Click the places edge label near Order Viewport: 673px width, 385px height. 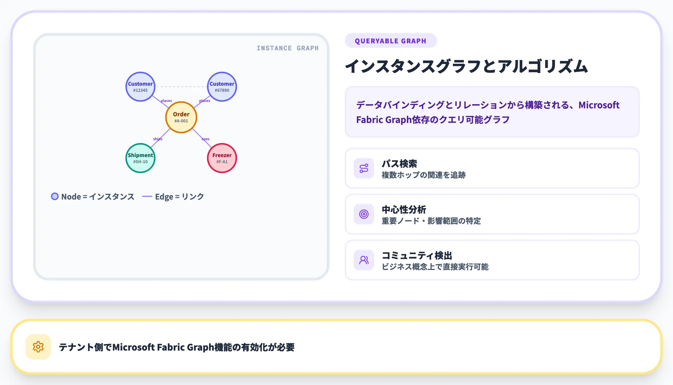click(166, 100)
